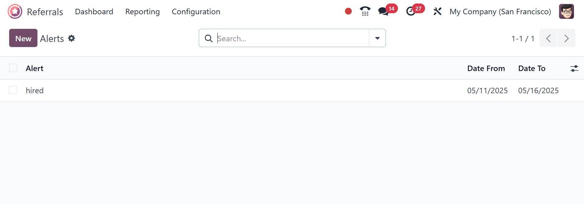This screenshot has height=204, width=584.
Task: Click the New button
Action: point(23,38)
